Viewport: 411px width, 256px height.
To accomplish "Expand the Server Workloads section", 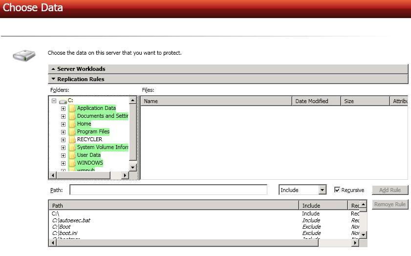I will (x=53, y=69).
